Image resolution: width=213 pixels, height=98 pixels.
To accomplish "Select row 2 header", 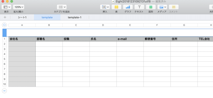I will (5, 44).
